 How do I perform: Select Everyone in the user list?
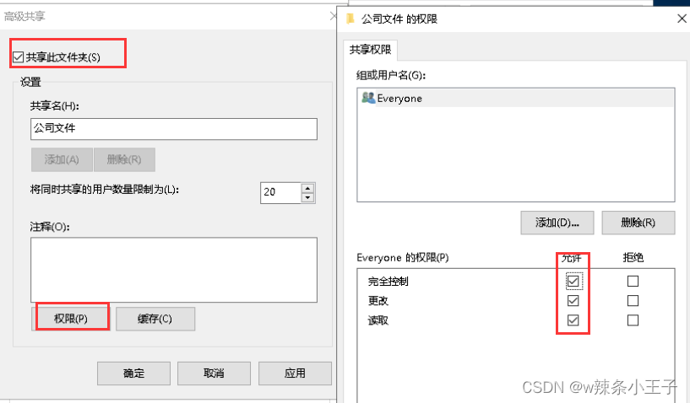(x=516, y=99)
